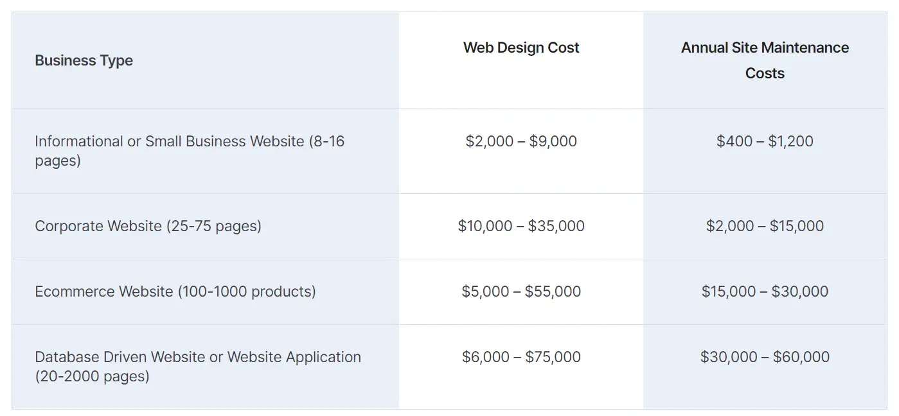Select the Corporate Website (25-75 pages) cell
The image size is (899, 416).
148,226
